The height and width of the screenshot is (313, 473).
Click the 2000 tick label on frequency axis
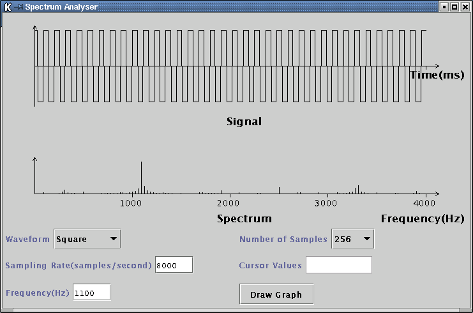[228, 203]
